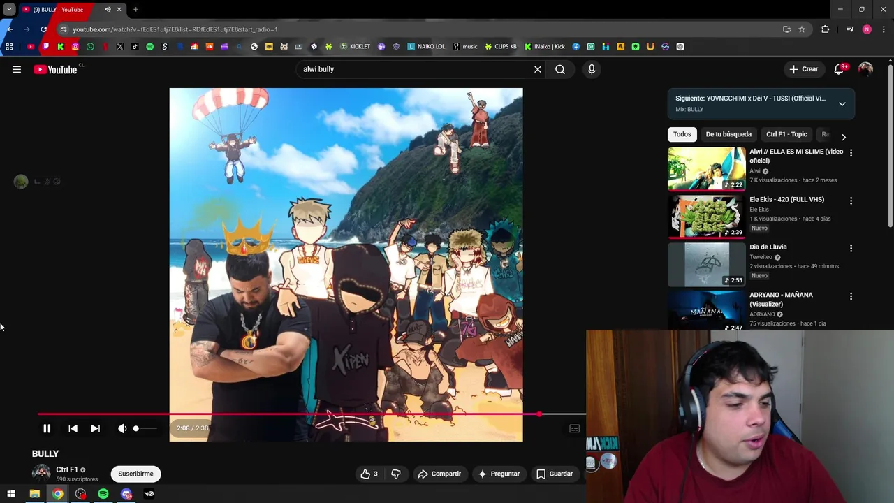
Task: Open options for Dia de Lluvia video
Action: coord(851,248)
